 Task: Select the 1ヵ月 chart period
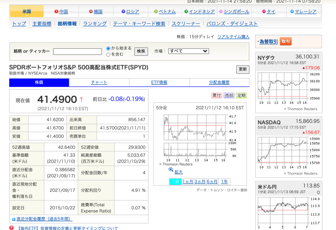(188, 181)
